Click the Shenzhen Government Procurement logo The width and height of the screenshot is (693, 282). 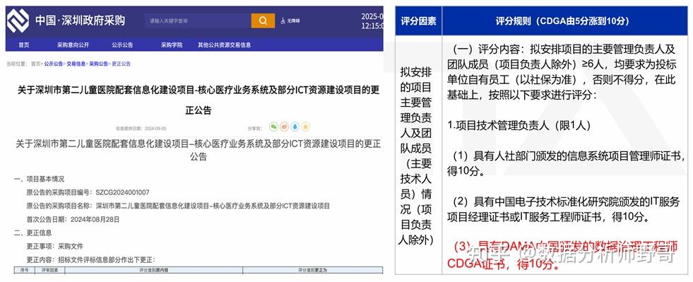click(x=18, y=20)
